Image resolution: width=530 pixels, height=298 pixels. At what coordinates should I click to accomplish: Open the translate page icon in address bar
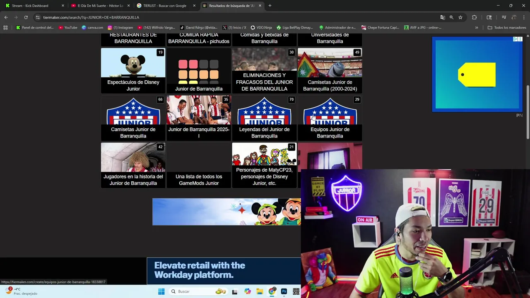(443, 17)
